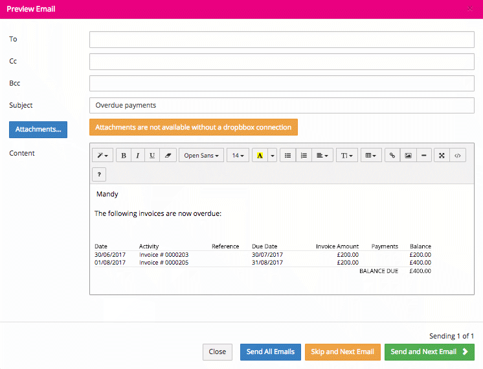Insert a numbered ordered list
Screen dimensions: 483x369
304,156
